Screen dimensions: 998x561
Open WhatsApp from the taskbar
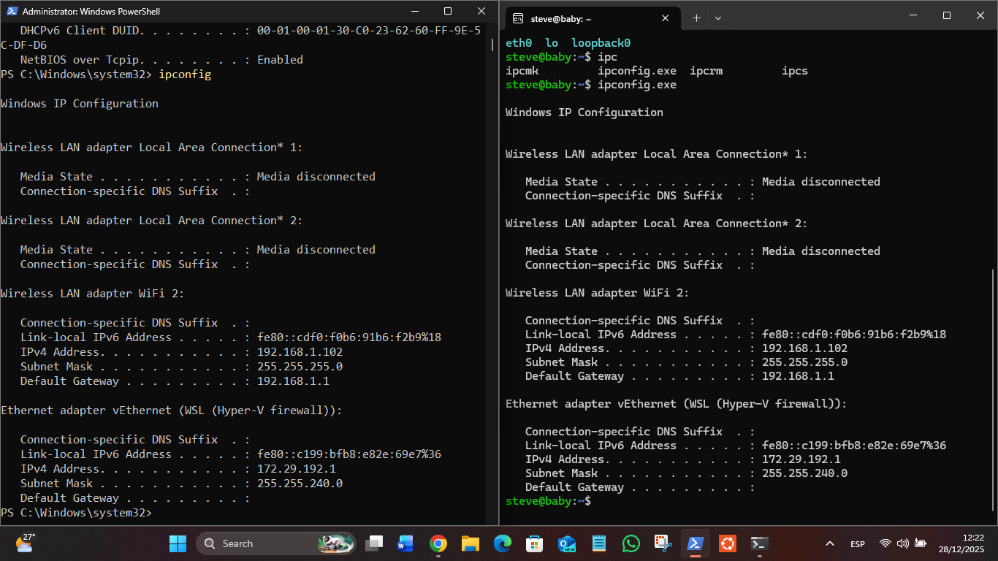click(631, 543)
